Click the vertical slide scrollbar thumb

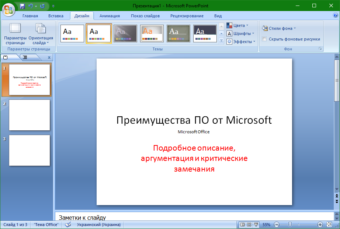(x=337, y=80)
